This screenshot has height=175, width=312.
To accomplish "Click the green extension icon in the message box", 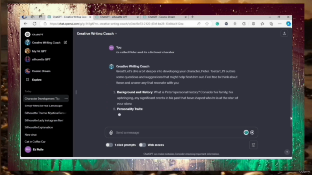I will [x=246, y=132].
